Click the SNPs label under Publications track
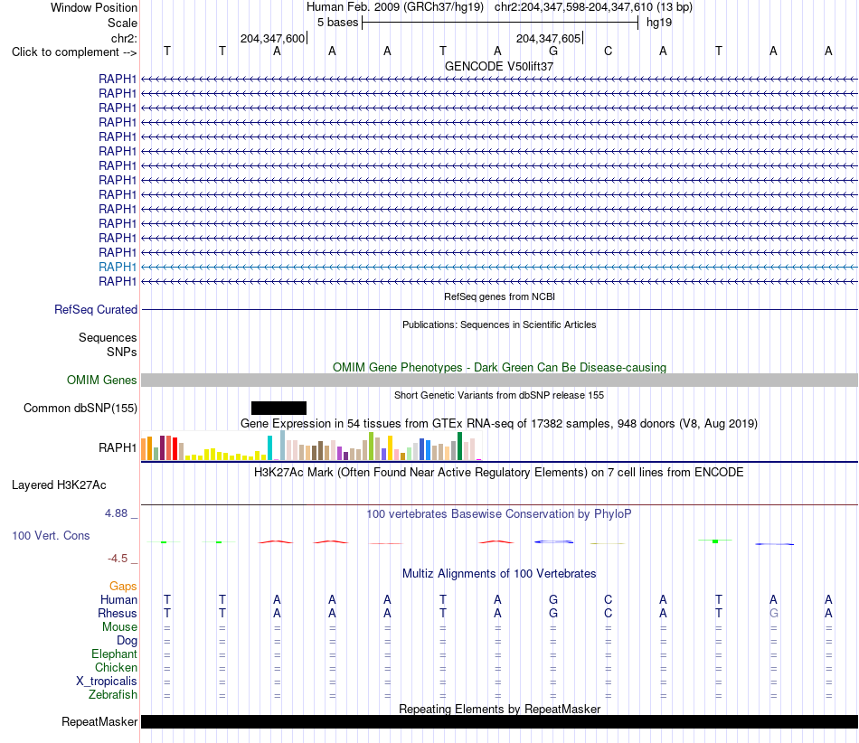Screen dimensions: 859x743 coord(122,352)
